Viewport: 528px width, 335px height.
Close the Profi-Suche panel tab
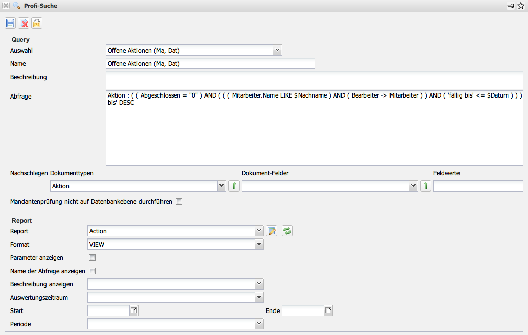pos(6,6)
